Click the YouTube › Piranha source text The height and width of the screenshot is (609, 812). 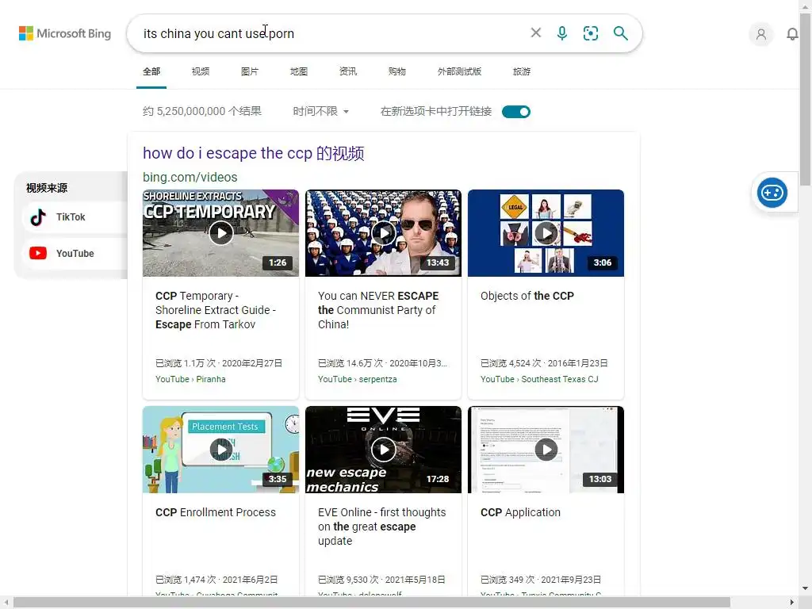click(190, 379)
